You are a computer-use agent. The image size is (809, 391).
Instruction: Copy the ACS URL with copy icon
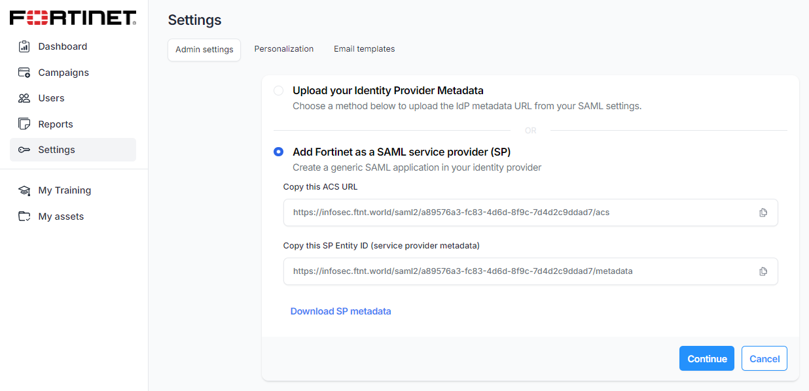(x=763, y=212)
